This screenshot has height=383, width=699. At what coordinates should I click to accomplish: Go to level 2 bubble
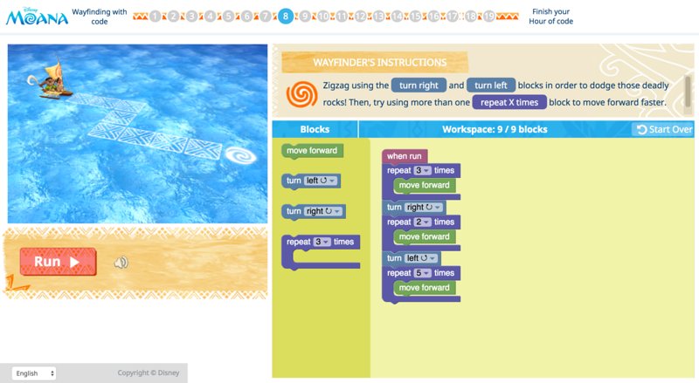[173, 17]
